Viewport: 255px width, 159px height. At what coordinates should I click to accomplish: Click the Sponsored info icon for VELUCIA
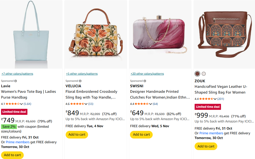(80, 81)
